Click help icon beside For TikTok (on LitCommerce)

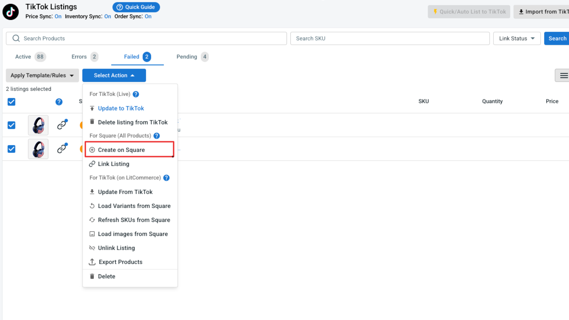point(167,178)
